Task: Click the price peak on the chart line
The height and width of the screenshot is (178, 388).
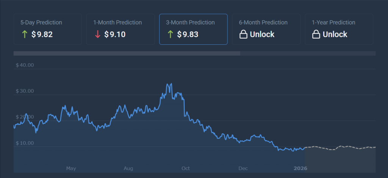Action: (171, 84)
